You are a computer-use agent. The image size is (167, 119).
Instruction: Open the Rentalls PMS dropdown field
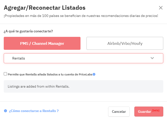click(x=83, y=58)
